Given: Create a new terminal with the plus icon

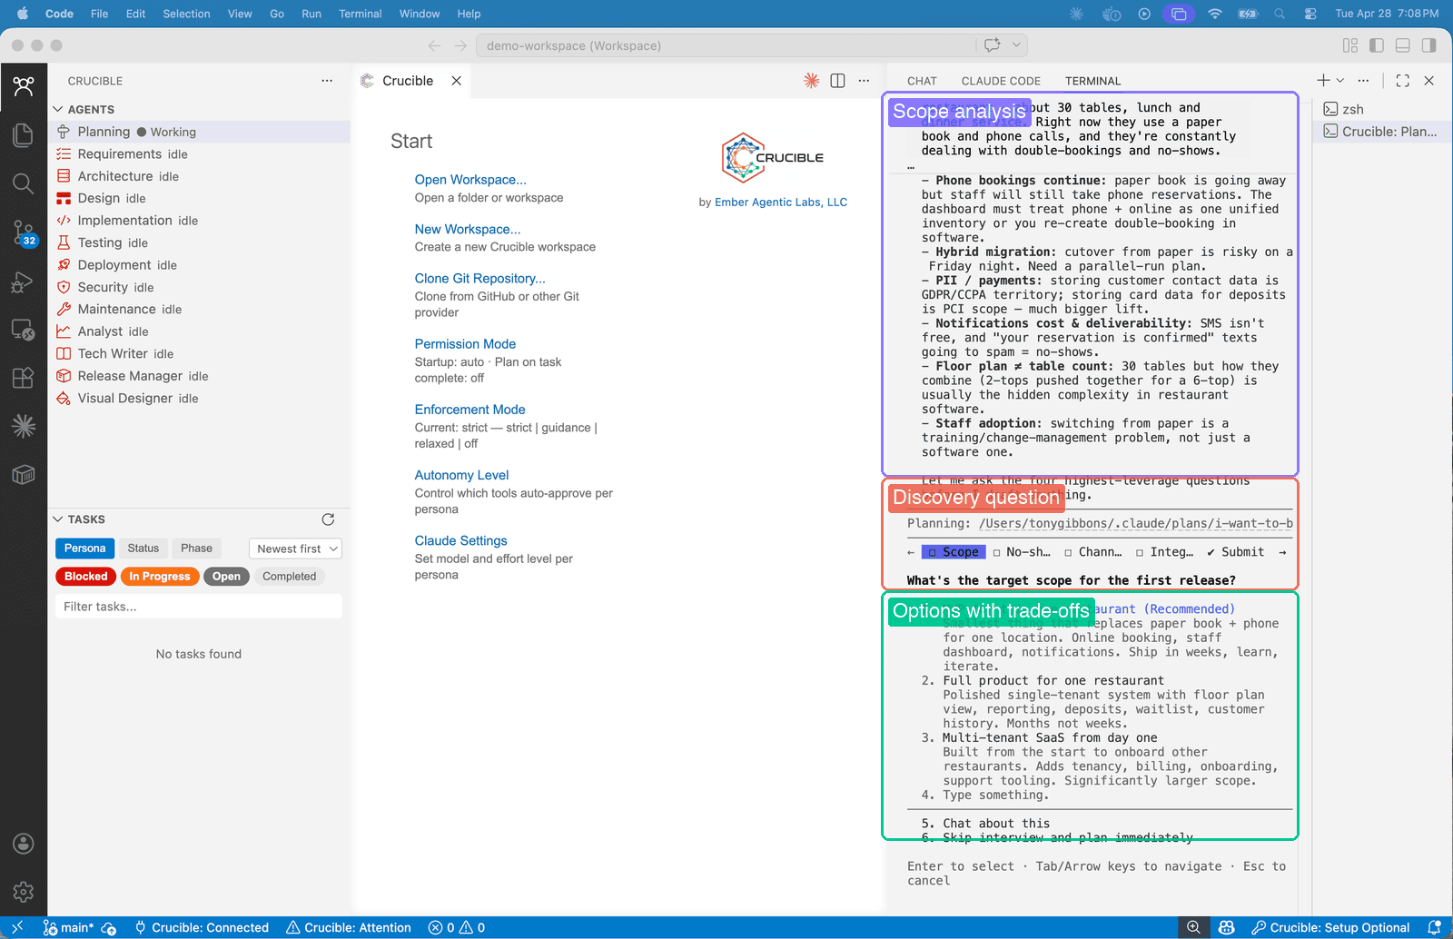Looking at the screenshot, I should pos(1323,81).
